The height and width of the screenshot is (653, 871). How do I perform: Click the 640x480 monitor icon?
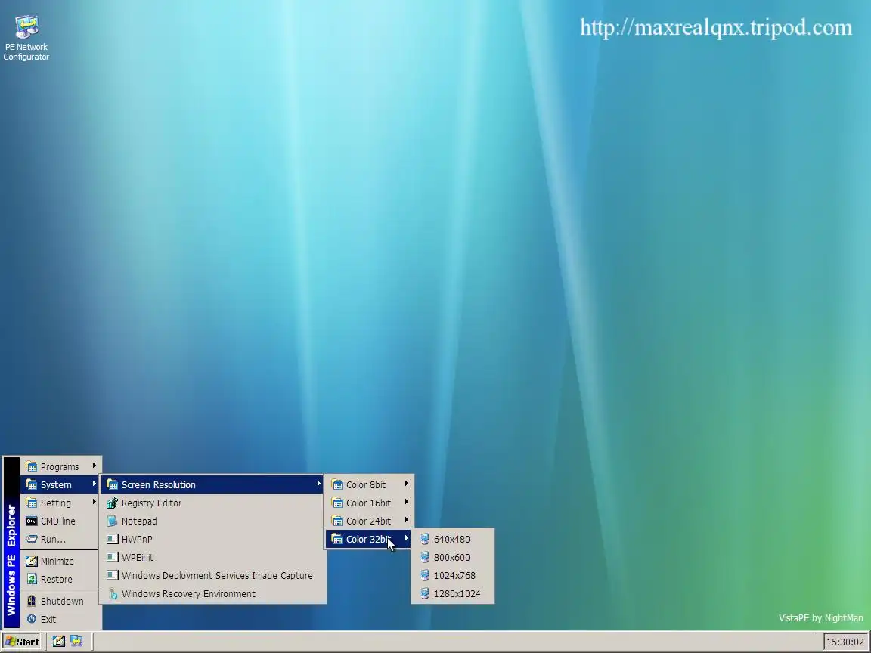[425, 539]
